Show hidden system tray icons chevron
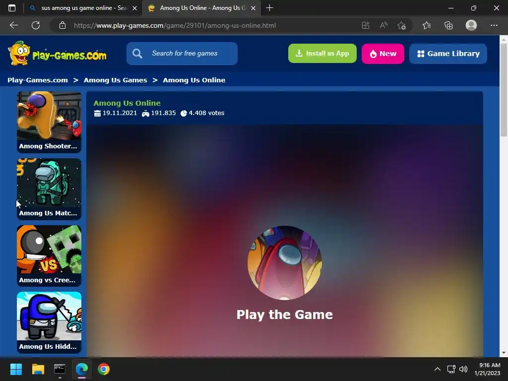This screenshot has width=508, height=381. 438,369
